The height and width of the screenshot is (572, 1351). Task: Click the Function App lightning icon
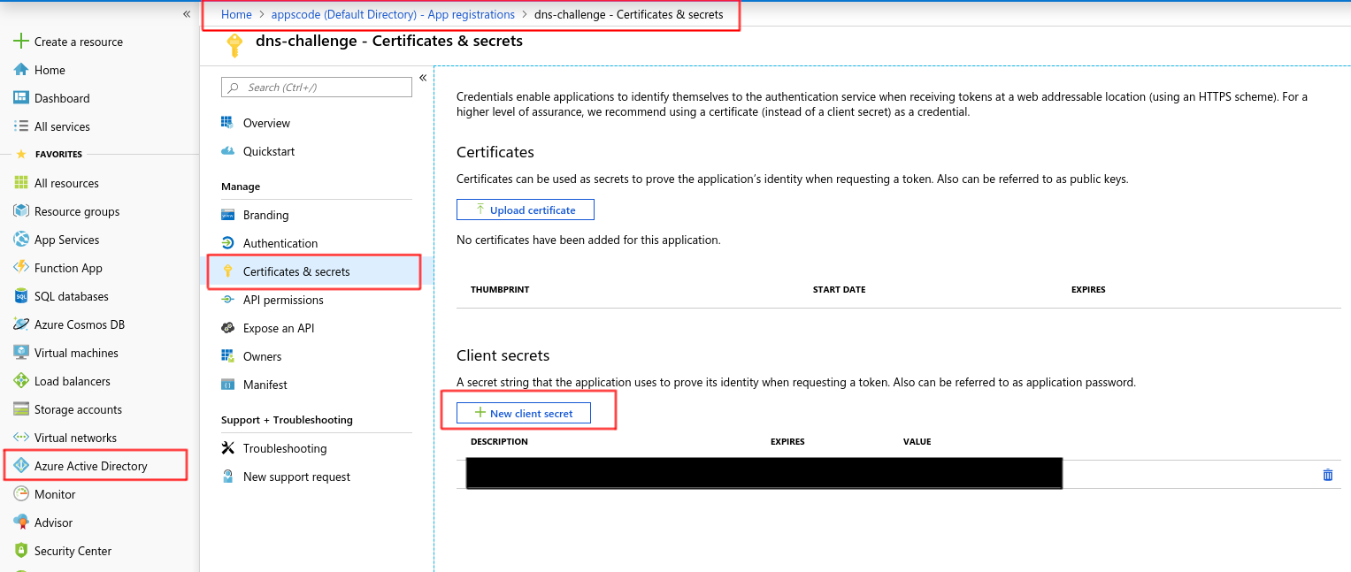pyautogui.click(x=21, y=268)
